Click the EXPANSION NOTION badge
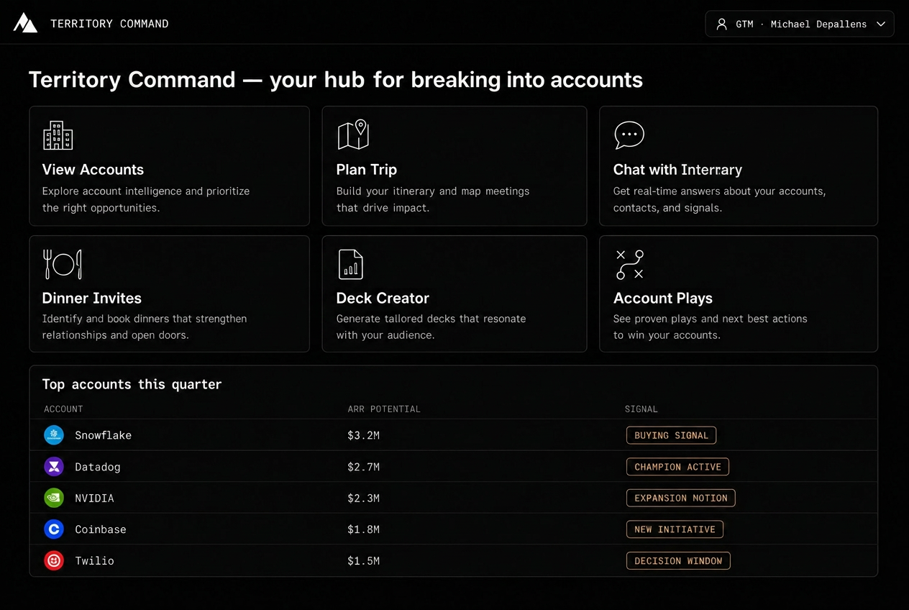 click(x=680, y=498)
